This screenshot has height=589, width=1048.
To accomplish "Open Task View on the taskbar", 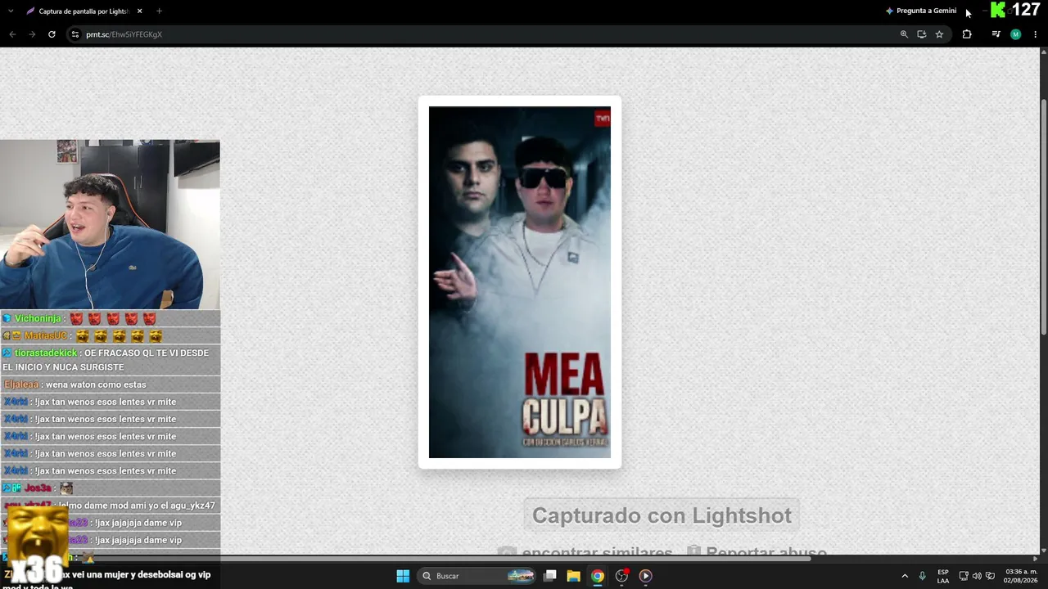I will pos(550,576).
